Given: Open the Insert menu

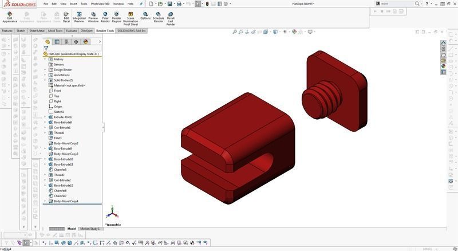Looking at the screenshot, I should click(x=73, y=4).
